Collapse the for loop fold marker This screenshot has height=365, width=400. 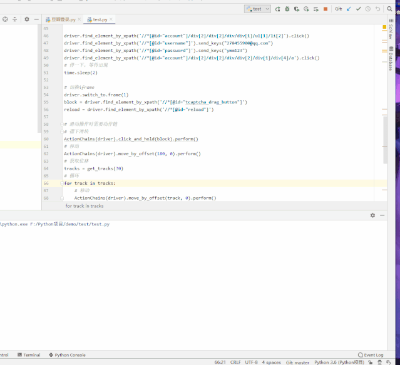[x=61, y=183]
